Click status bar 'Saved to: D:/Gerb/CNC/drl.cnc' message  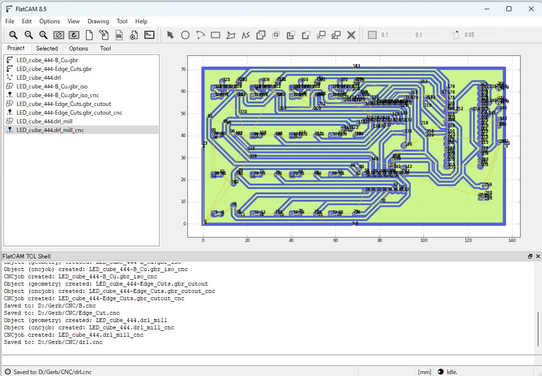(53, 372)
